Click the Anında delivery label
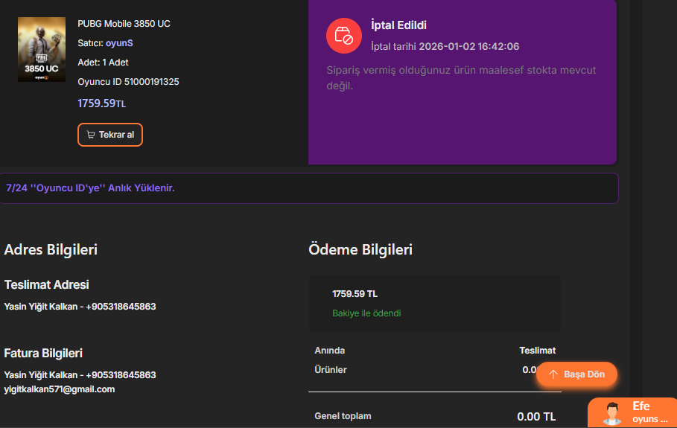677x428 pixels. 329,351
